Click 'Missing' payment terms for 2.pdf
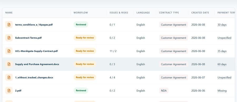Image resolution: width=237 pixels, height=102 pixels. (222, 90)
